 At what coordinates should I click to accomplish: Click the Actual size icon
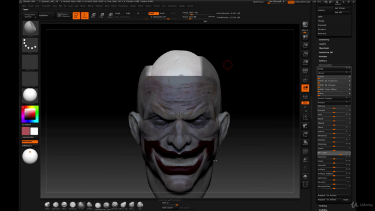(x=305, y=54)
